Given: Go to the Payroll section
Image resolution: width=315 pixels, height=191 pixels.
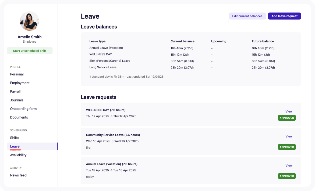Looking at the screenshot, I should (x=15, y=91).
